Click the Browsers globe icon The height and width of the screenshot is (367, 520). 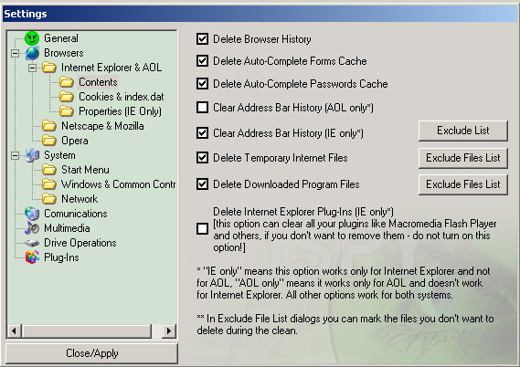pos(32,53)
